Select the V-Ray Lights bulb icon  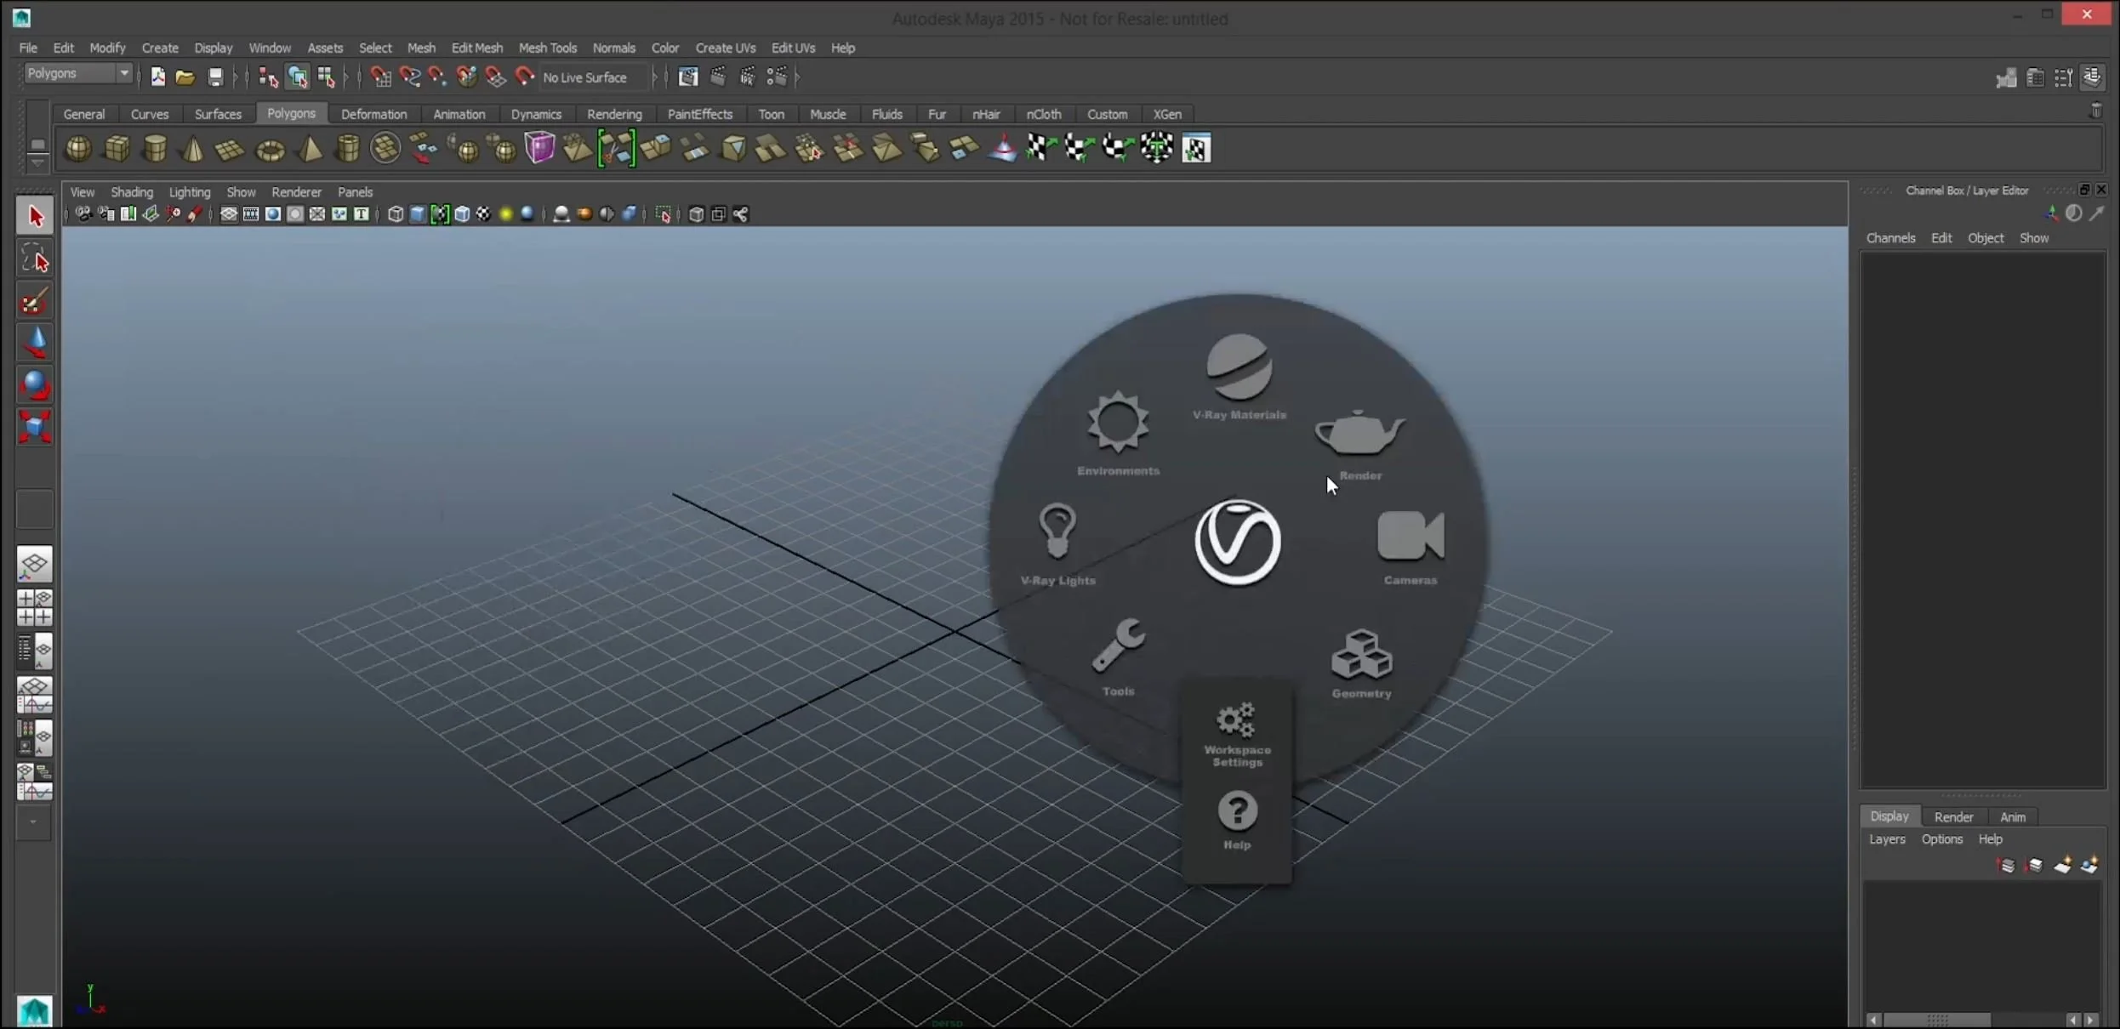click(x=1057, y=532)
